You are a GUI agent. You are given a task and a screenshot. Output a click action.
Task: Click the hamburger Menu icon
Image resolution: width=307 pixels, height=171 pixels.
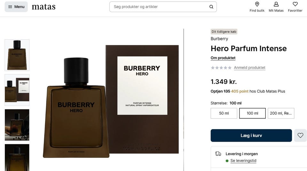tap(10, 7)
